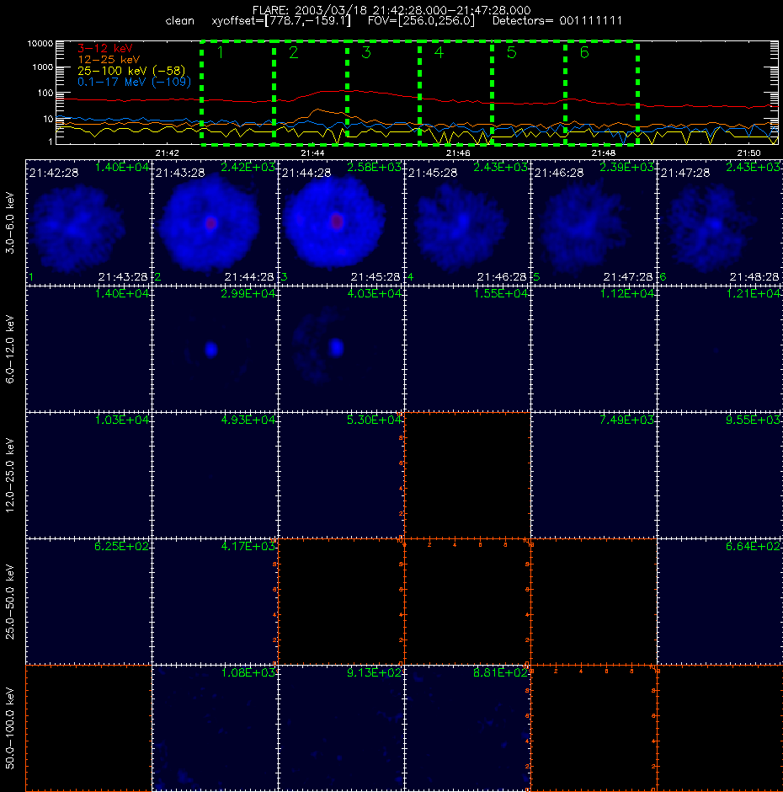Select the '50.0-100.0 keV' row label

coord(10,728)
